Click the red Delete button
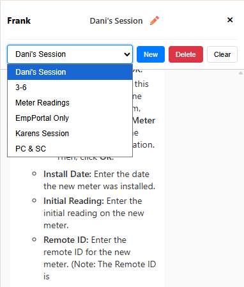Screen dimensions: 244x287 coord(186,54)
